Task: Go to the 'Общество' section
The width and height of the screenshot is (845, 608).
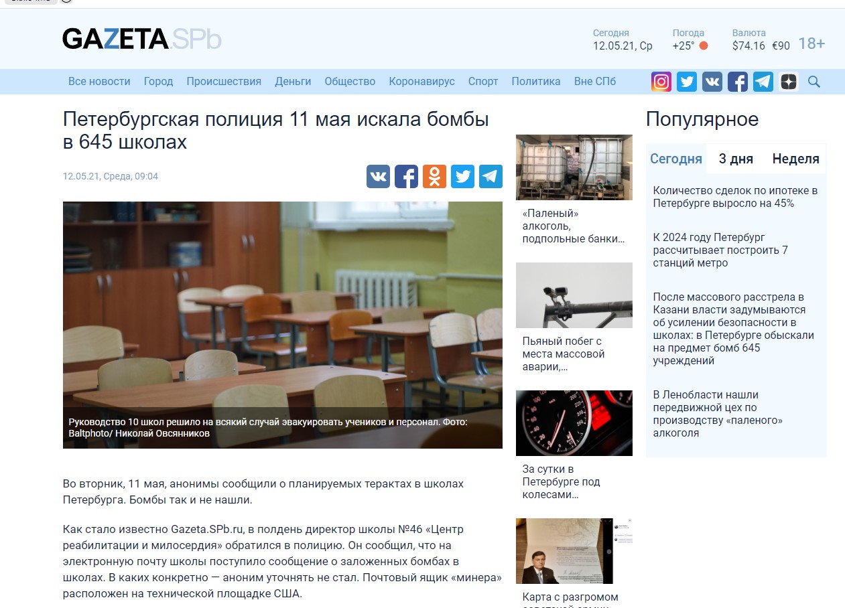Action: pos(350,82)
